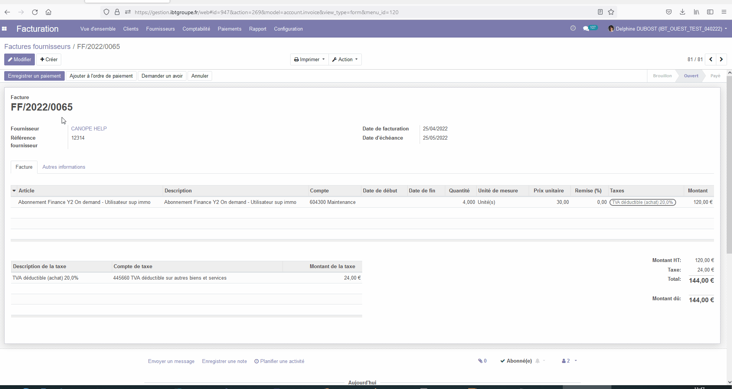The width and height of the screenshot is (732, 389).
Task: Open the Imprimer dropdown
Action: pyautogui.click(x=309, y=59)
